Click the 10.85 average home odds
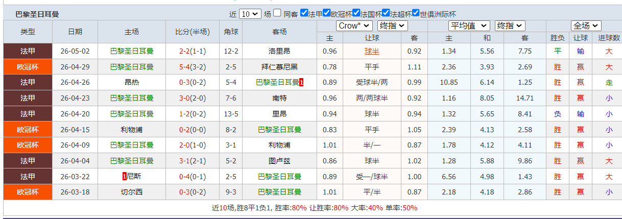Image resolution: width=622 pixels, height=219 pixels. click(449, 82)
